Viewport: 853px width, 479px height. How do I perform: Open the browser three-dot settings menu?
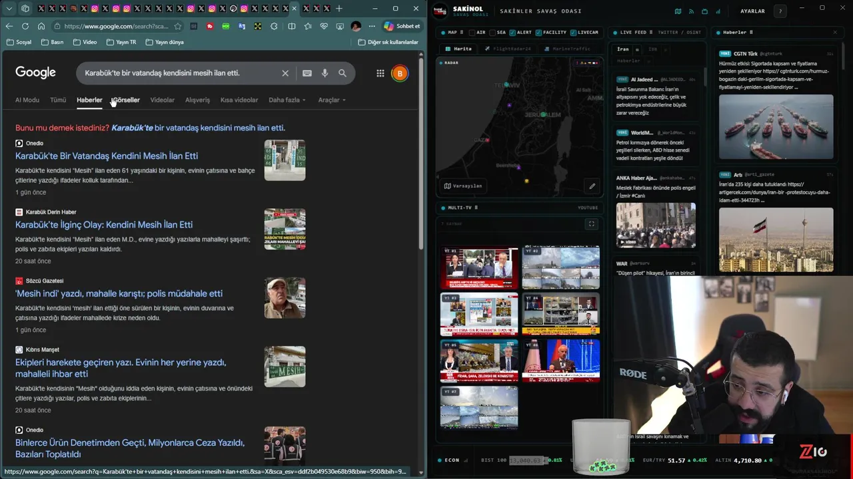pyautogui.click(x=373, y=26)
